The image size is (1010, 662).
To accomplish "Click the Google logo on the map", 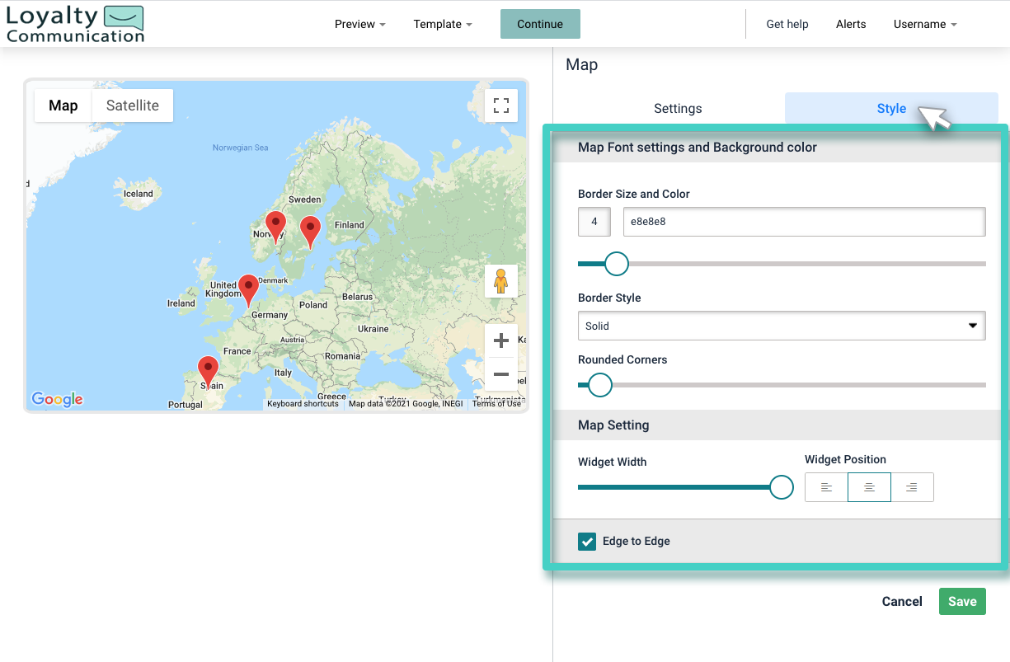I will pos(56,399).
